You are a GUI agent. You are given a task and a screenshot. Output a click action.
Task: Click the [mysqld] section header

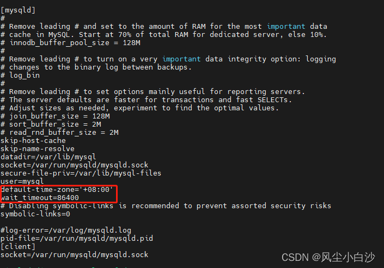tap(18, 10)
